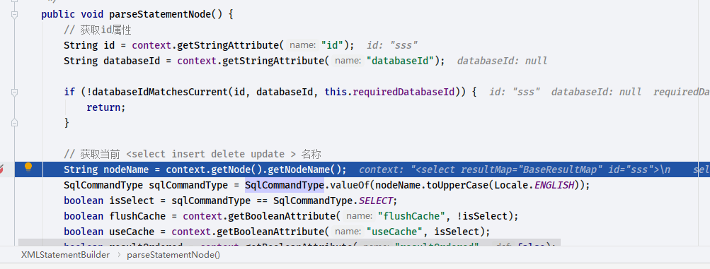The width and height of the screenshot is (710, 269).
Task: Click the yellow lightbulb quick-fix icon
Action: (28, 168)
